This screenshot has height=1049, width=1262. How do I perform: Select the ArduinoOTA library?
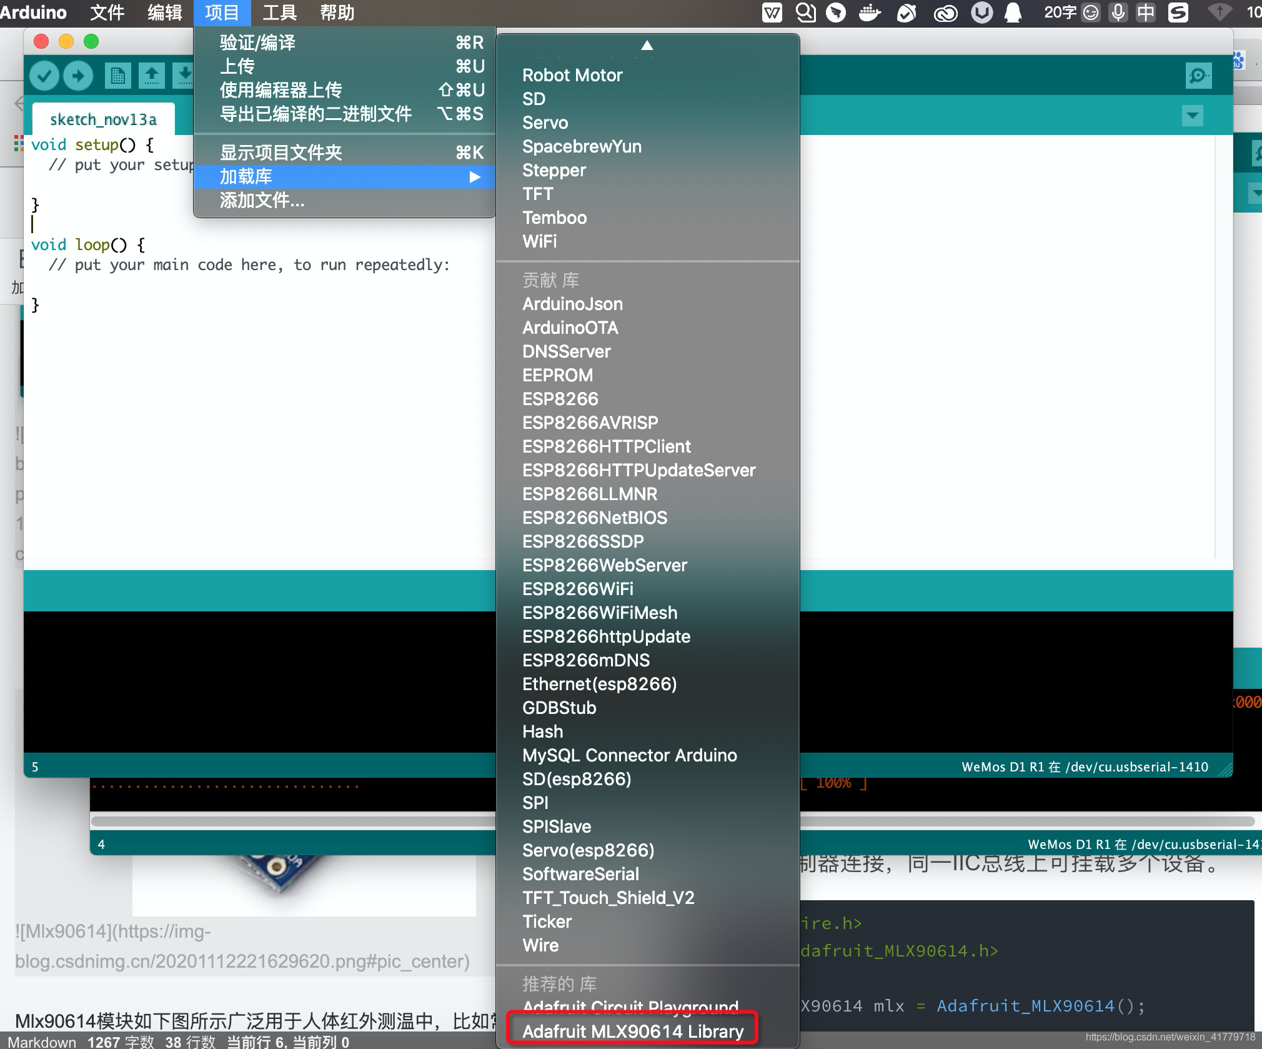coord(648,328)
